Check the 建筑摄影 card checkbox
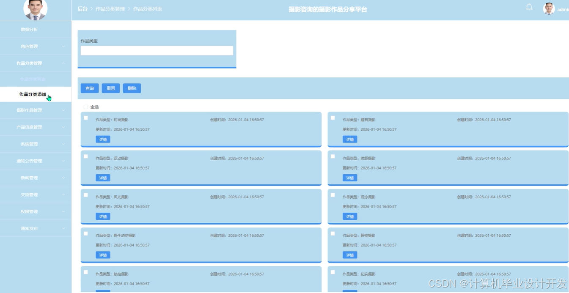Viewport: 569px width, 293px height. point(333,118)
